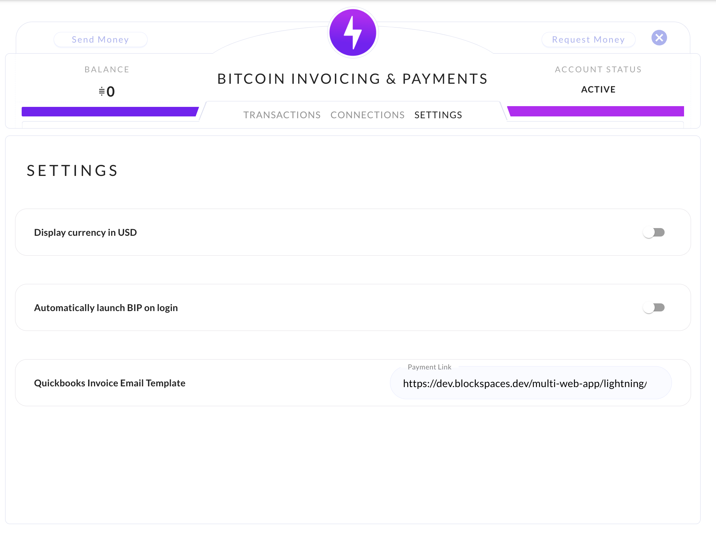Image resolution: width=716 pixels, height=534 pixels.
Task: Click the magenta bar under Account Status
Action: 596,111
